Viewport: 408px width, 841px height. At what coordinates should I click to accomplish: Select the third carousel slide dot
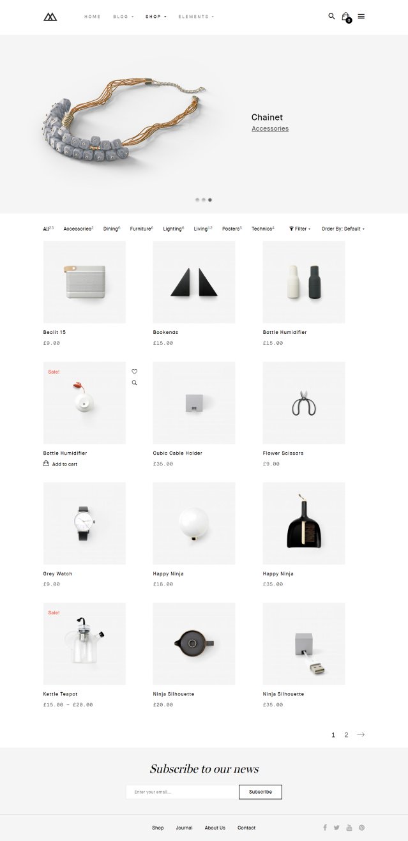point(210,200)
